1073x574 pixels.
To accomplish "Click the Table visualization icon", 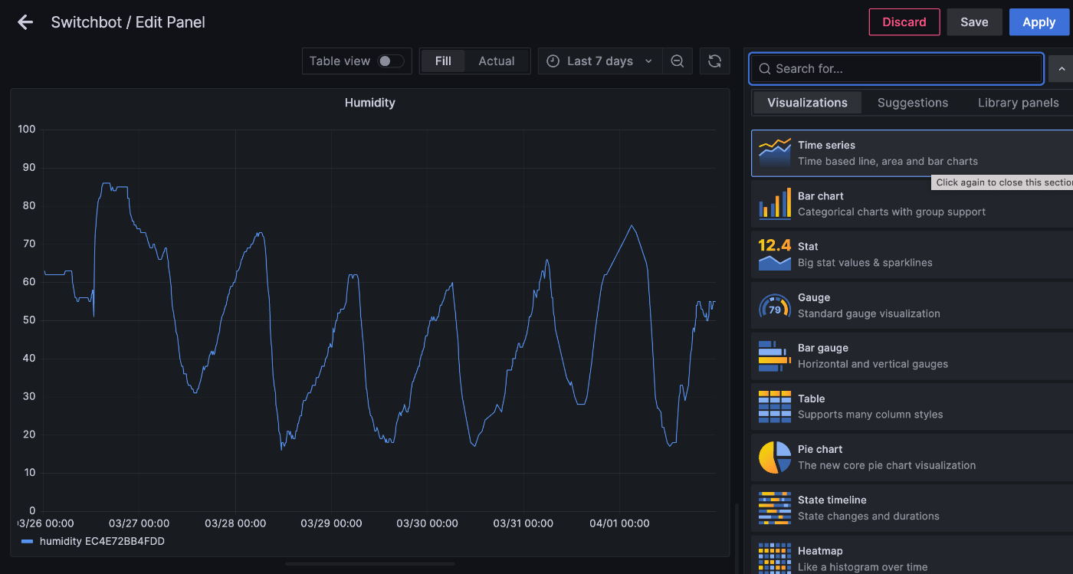I will 774,406.
